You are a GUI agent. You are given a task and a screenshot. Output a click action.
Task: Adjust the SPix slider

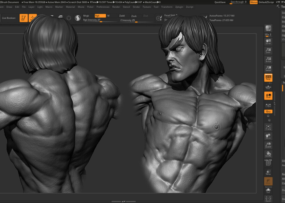click(x=268, y=35)
